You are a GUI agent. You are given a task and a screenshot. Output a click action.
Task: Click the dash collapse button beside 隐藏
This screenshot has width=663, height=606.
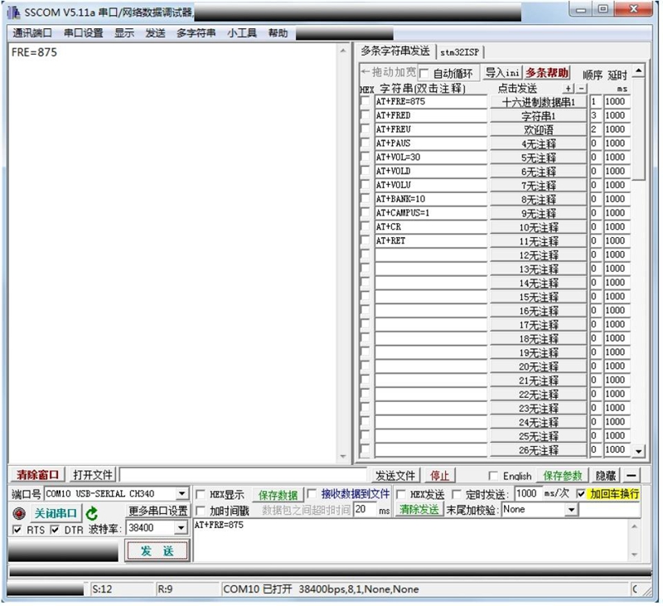(x=632, y=475)
